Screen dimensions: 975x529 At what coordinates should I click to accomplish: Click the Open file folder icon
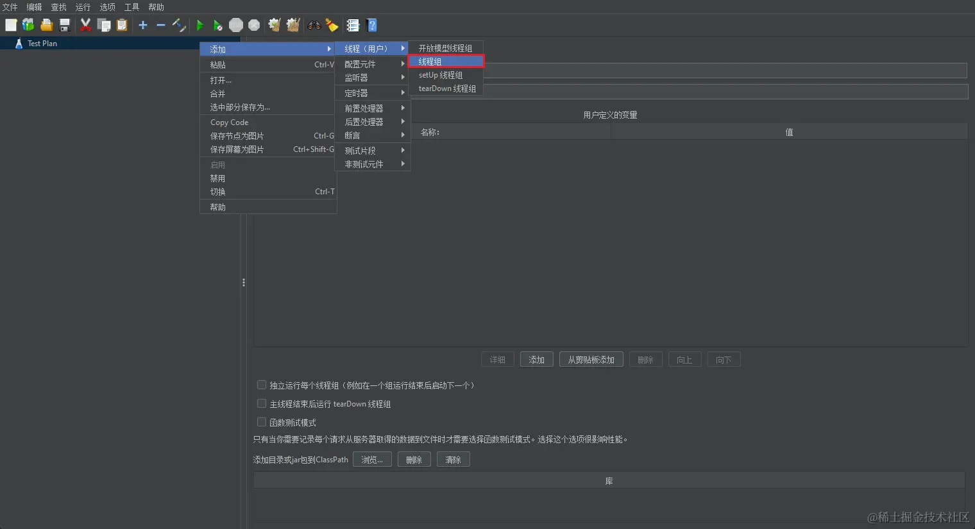[x=46, y=25]
